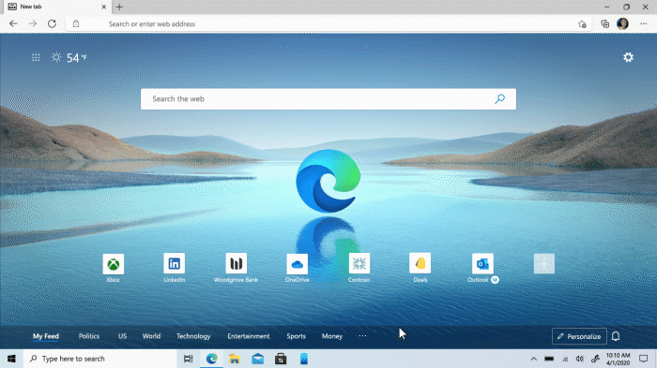The width and height of the screenshot is (657, 368).
Task: Open the Outlook quick link tile
Action: point(482,263)
